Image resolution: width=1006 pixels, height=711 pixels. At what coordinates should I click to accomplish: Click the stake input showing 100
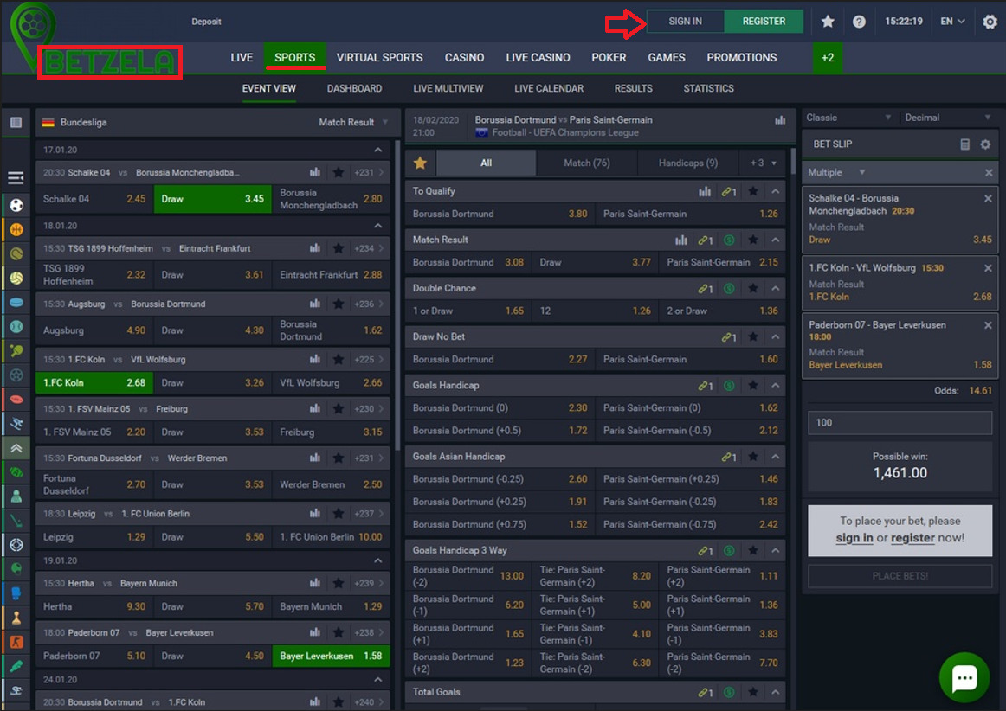(x=900, y=422)
